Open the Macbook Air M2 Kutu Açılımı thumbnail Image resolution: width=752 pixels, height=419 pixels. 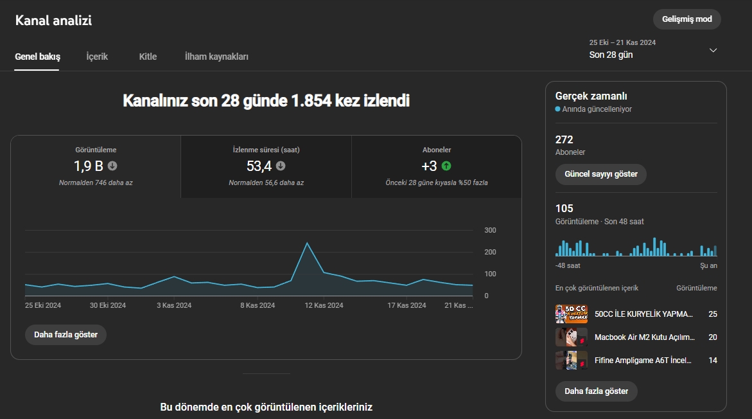coord(571,337)
